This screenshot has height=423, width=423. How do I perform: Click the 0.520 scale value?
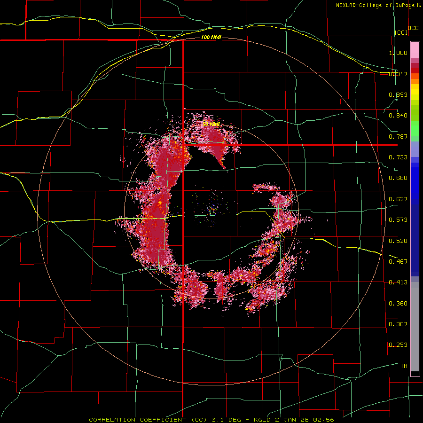click(x=398, y=241)
